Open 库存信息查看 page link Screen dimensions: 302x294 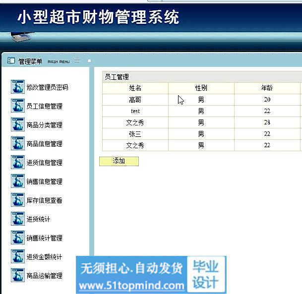coord(45,200)
